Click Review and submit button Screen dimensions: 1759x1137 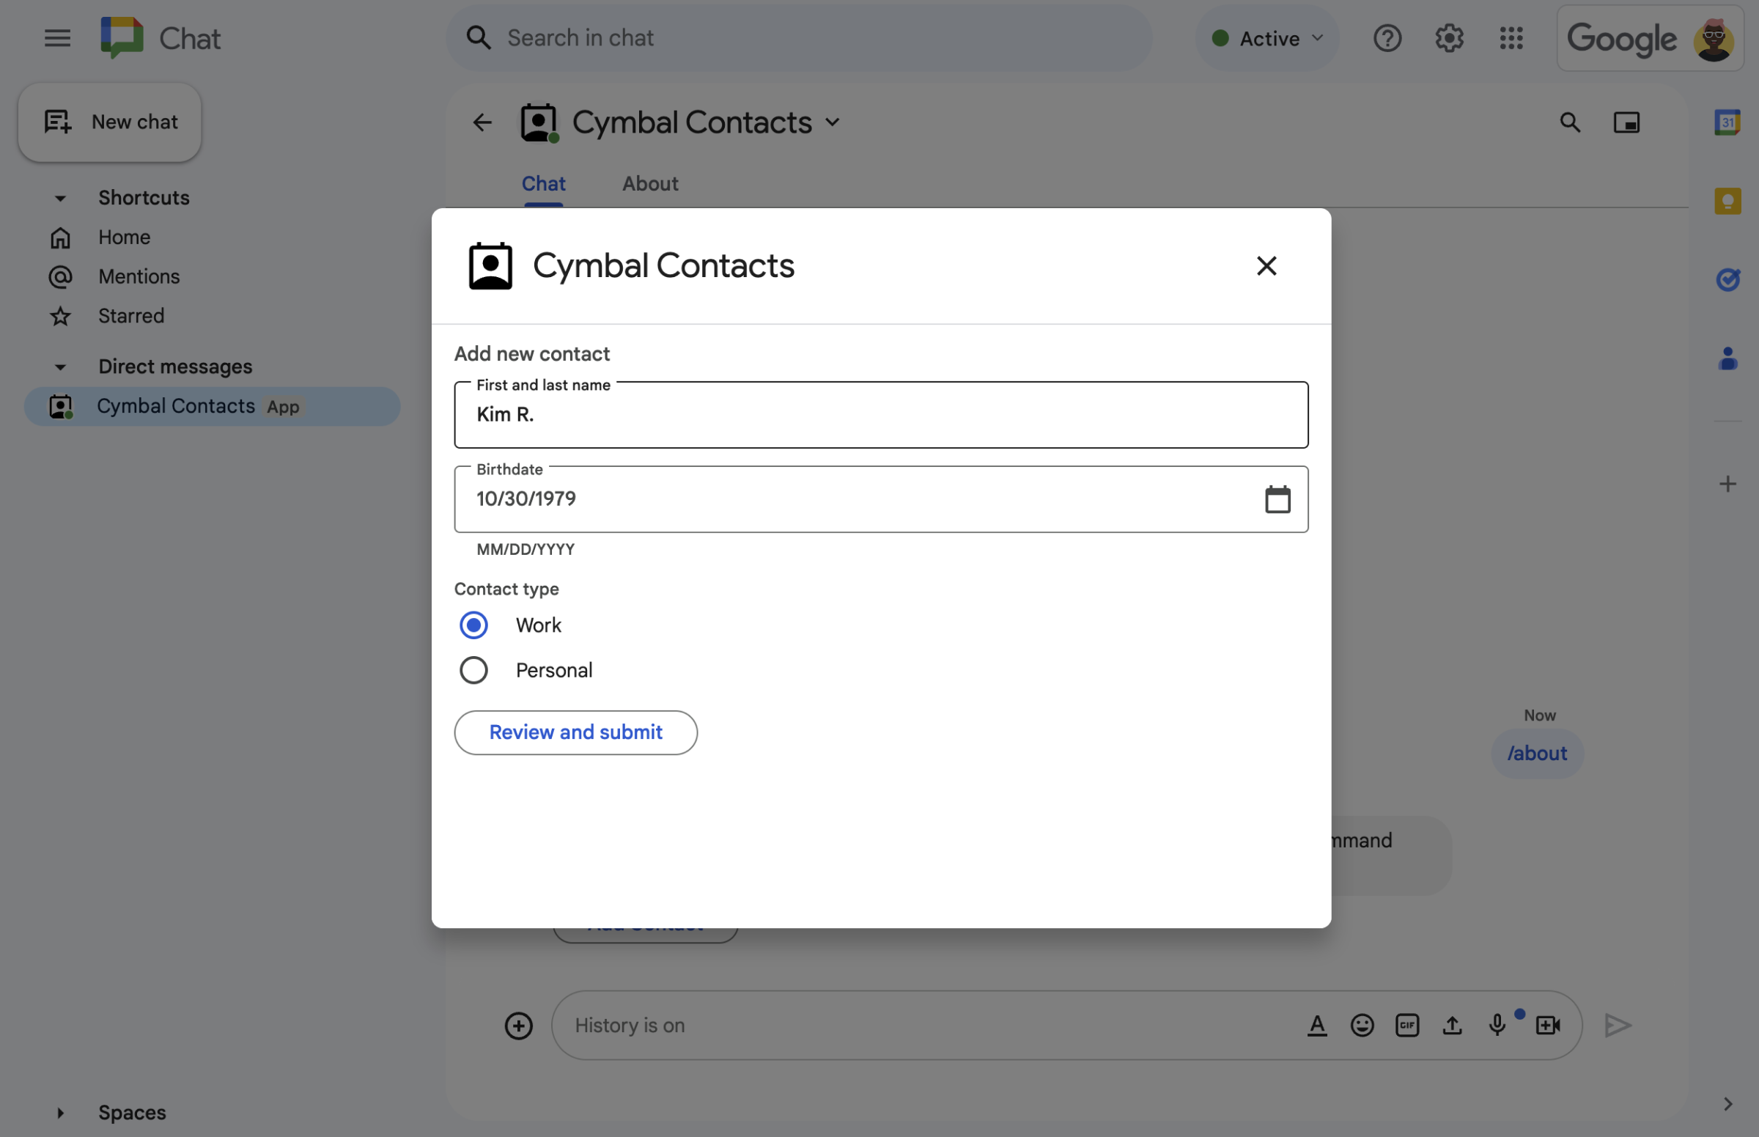click(x=575, y=732)
